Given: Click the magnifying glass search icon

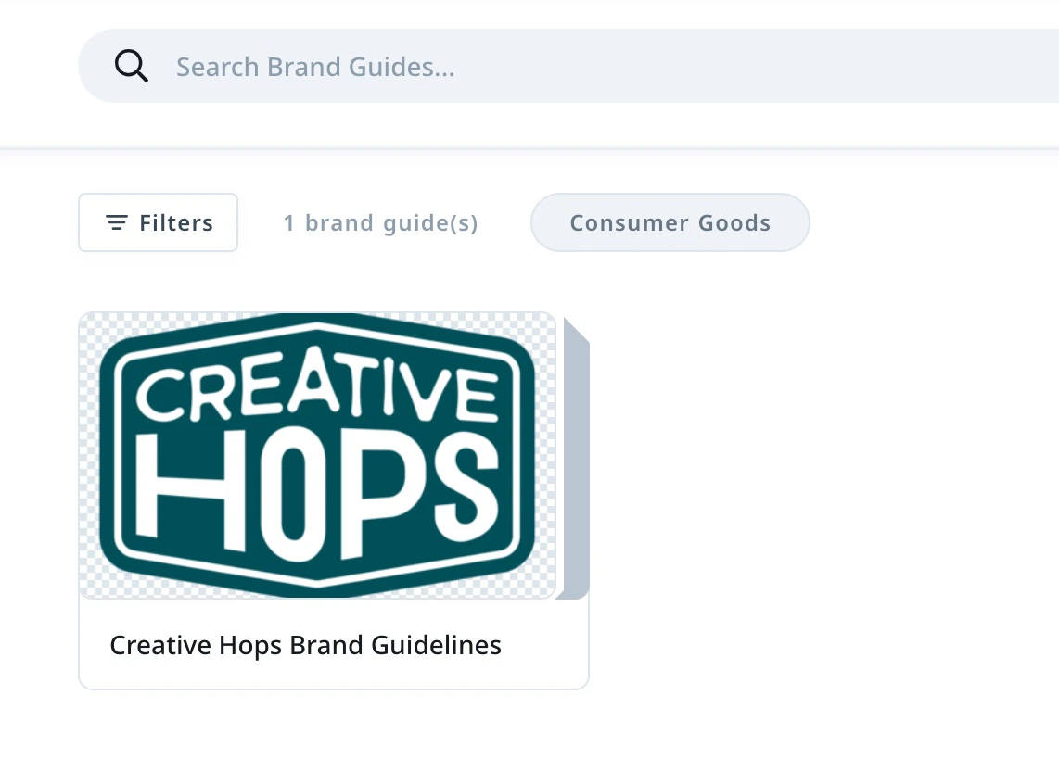Looking at the screenshot, I should [131, 66].
